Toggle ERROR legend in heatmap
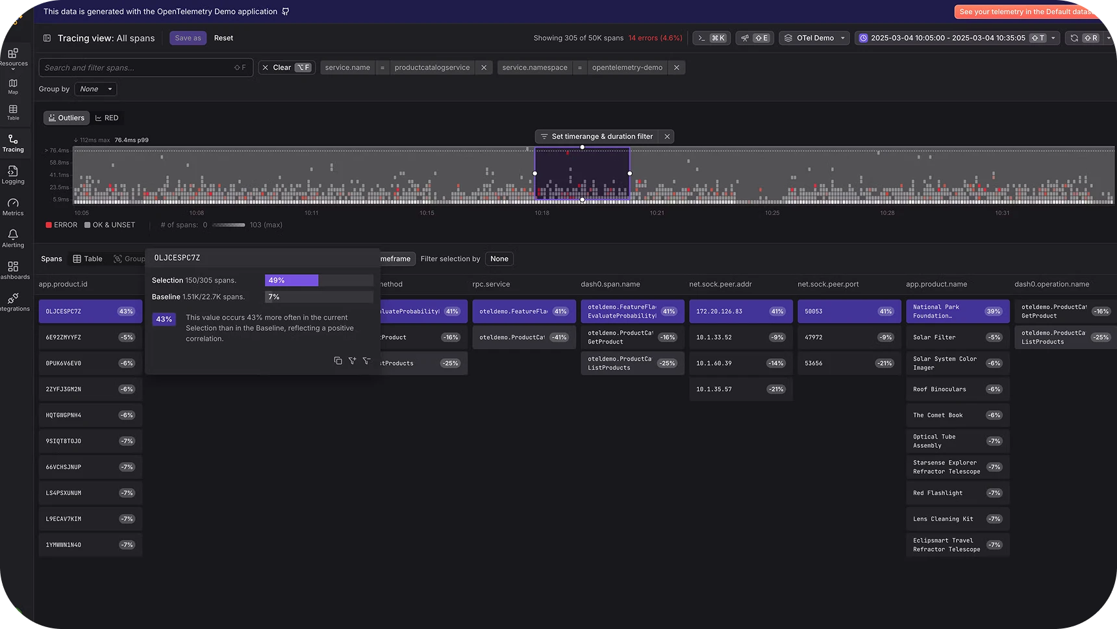This screenshot has height=629, width=1117. click(x=62, y=225)
